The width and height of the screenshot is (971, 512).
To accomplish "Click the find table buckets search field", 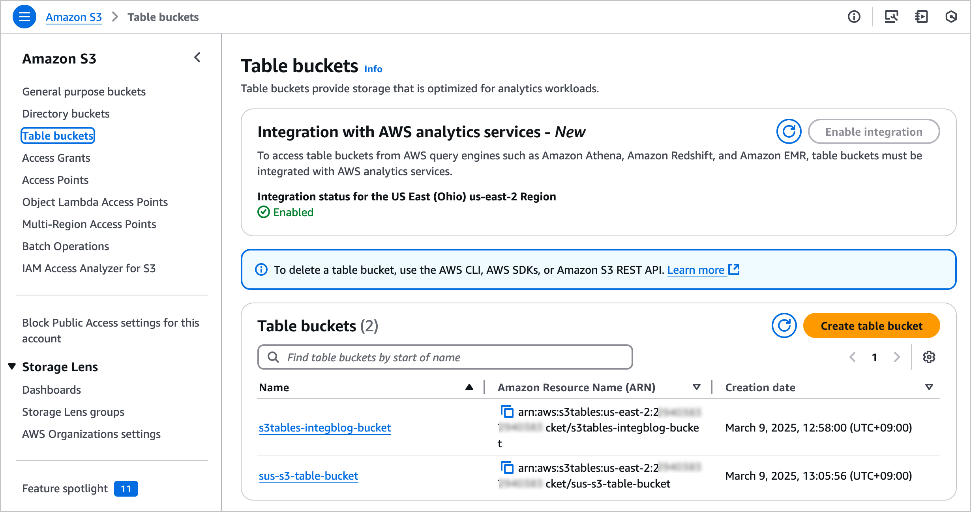I will click(x=445, y=357).
